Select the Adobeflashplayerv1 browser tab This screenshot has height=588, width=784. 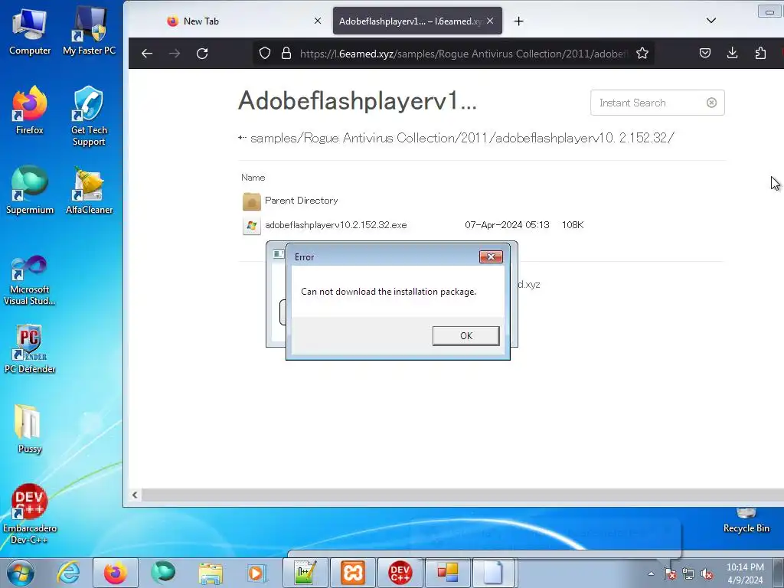click(x=410, y=21)
